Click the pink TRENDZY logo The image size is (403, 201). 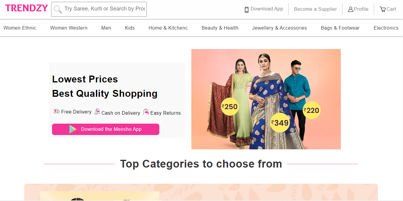pyautogui.click(x=26, y=8)
